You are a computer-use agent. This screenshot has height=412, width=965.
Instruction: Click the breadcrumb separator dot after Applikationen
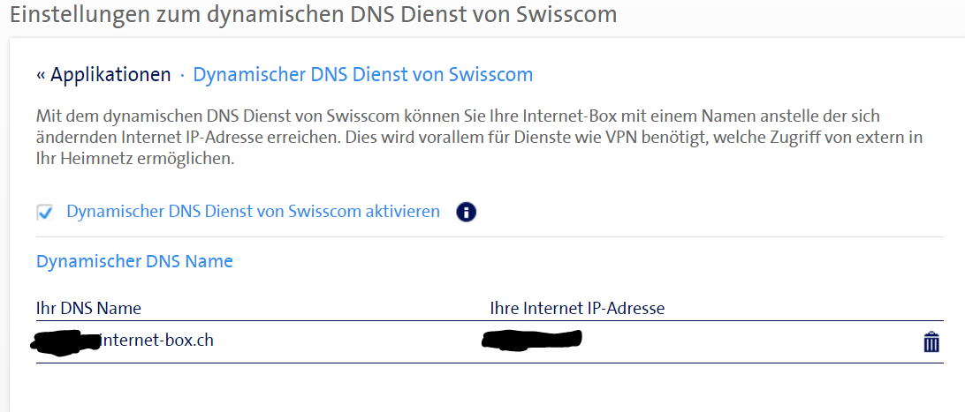pos(182,75)
